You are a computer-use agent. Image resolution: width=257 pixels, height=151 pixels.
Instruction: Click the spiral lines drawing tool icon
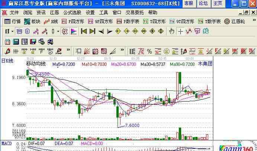point(50,51)
